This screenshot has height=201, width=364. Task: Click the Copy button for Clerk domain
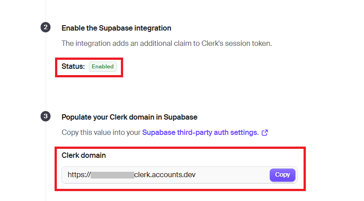point(282,175)
